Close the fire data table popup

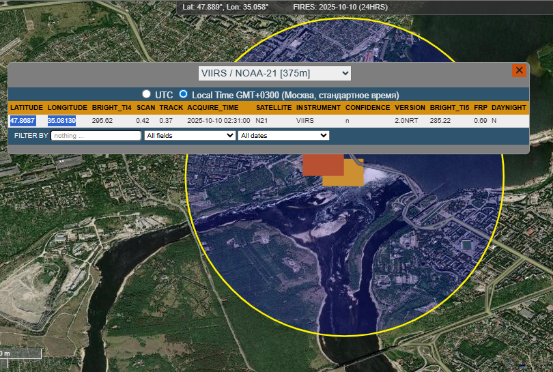[x=519, y=70]
